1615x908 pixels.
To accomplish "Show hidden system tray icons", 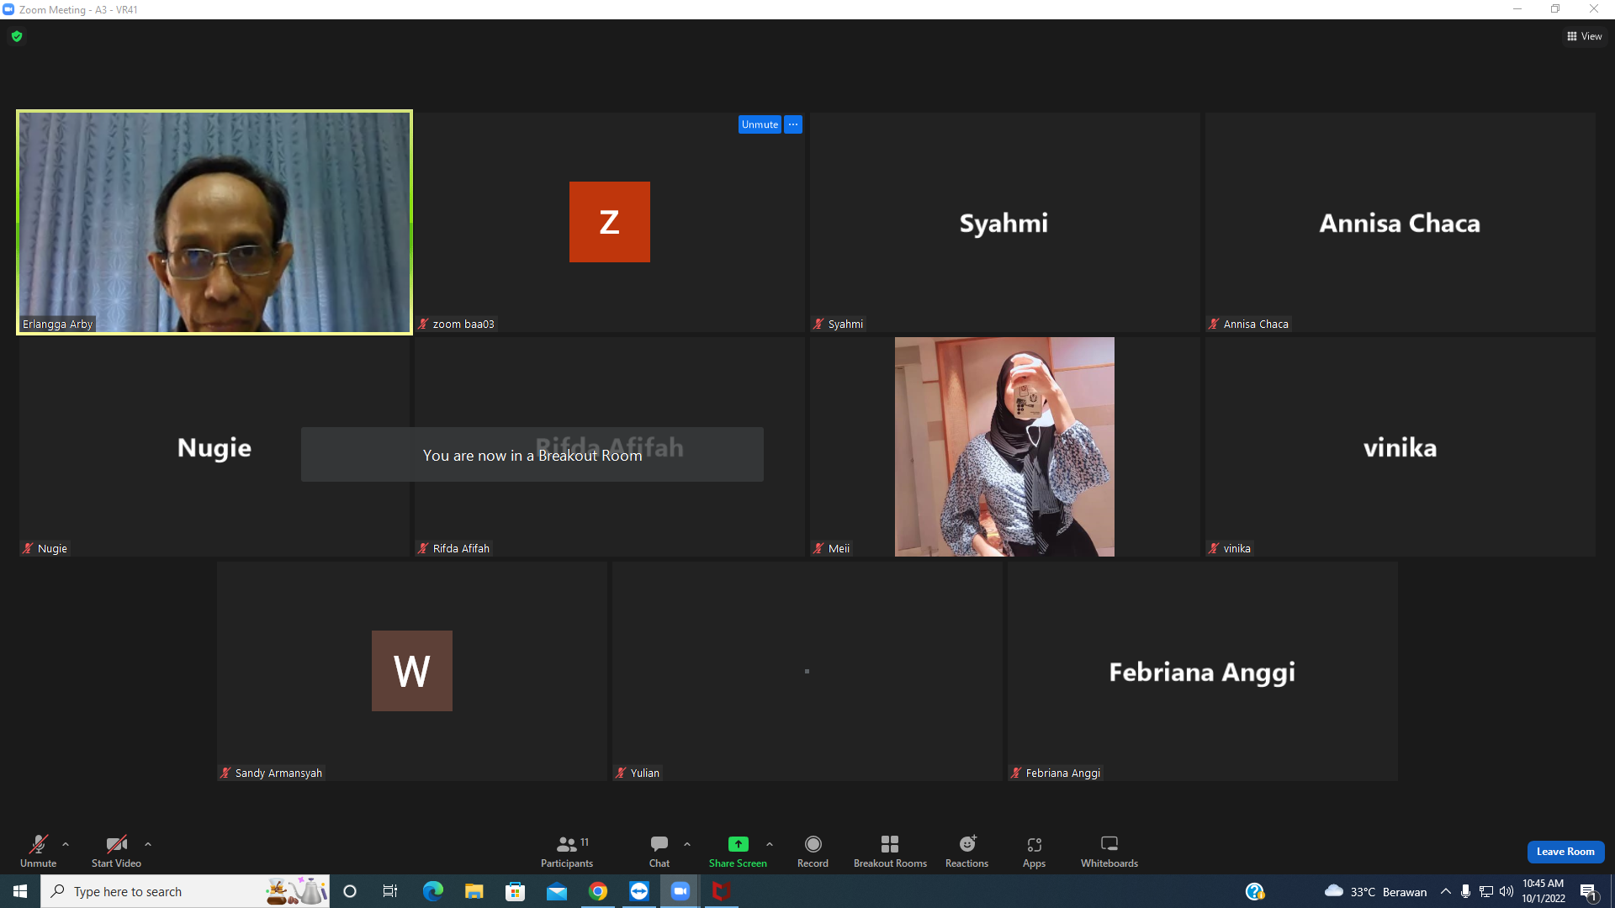I will point(1446,891).
